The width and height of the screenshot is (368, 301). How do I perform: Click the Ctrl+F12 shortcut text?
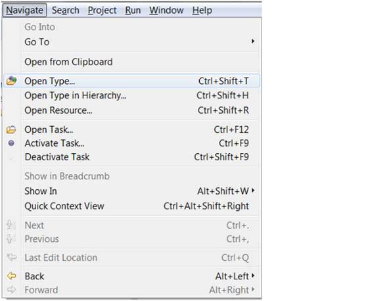pyautogui.click(x=231, y=129)
